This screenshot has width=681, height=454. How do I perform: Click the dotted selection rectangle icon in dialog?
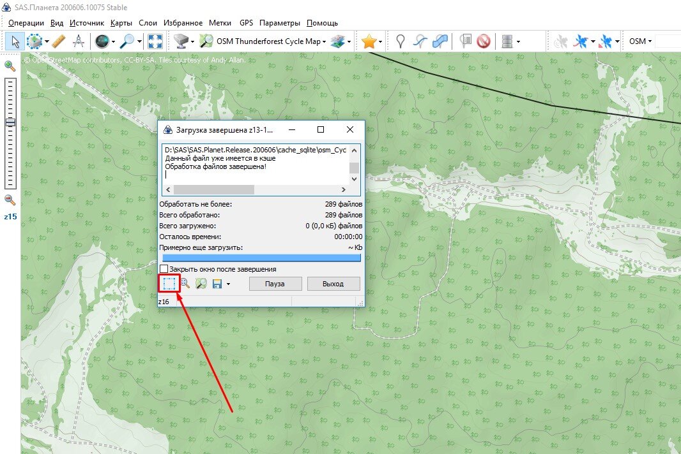tap(169, 284)
